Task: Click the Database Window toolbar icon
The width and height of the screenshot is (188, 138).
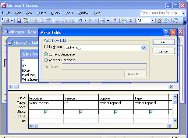Action: [176, 21]
